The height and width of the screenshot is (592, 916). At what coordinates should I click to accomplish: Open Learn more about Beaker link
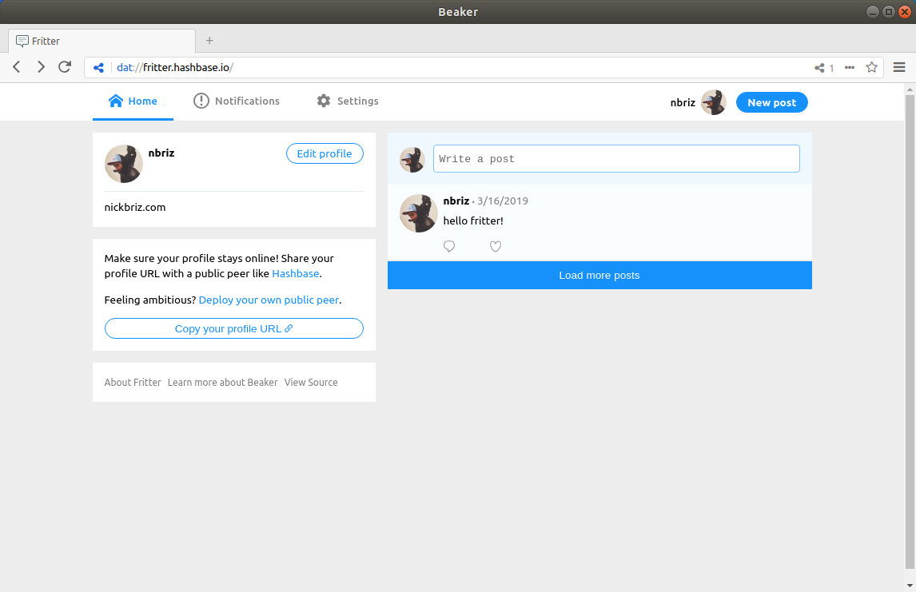(222, 383)
